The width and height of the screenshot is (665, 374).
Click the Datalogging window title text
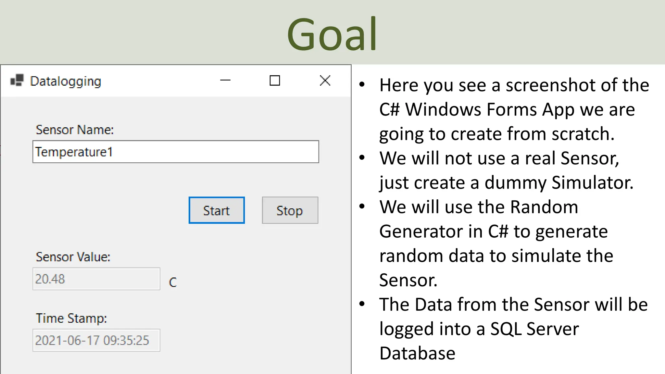pyautogui.click(x=66, y=81)
